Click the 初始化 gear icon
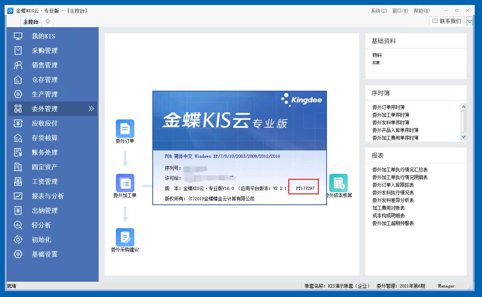The width and height of the screenshot is (482, 297). click(18, 240)
